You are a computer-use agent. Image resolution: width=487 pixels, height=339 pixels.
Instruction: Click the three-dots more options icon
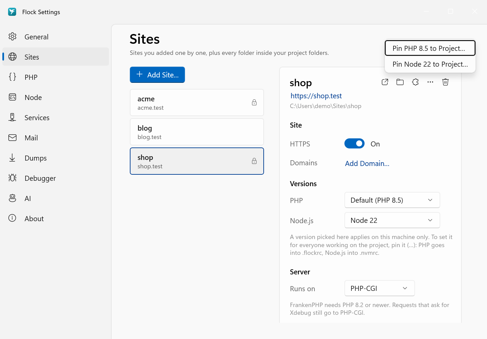430,82
